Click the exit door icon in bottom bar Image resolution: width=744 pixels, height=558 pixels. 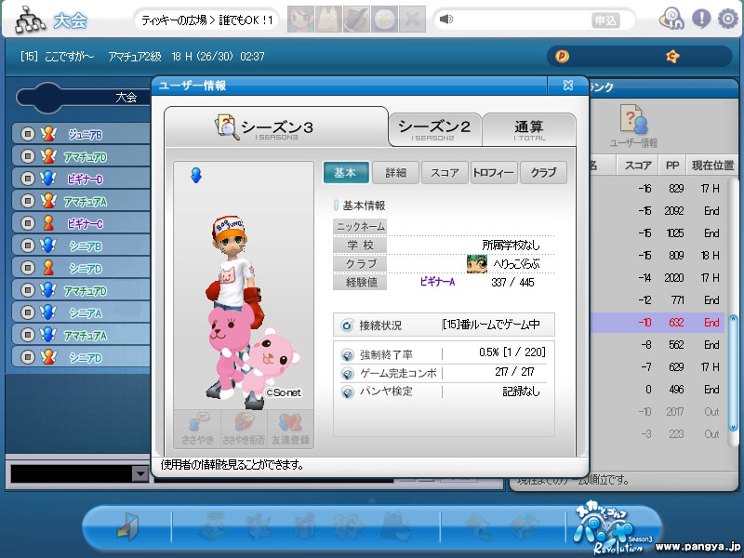tap(128, 525)
